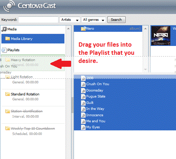Select the track Innocence
The image size is (176, 159).
(95, 115)
